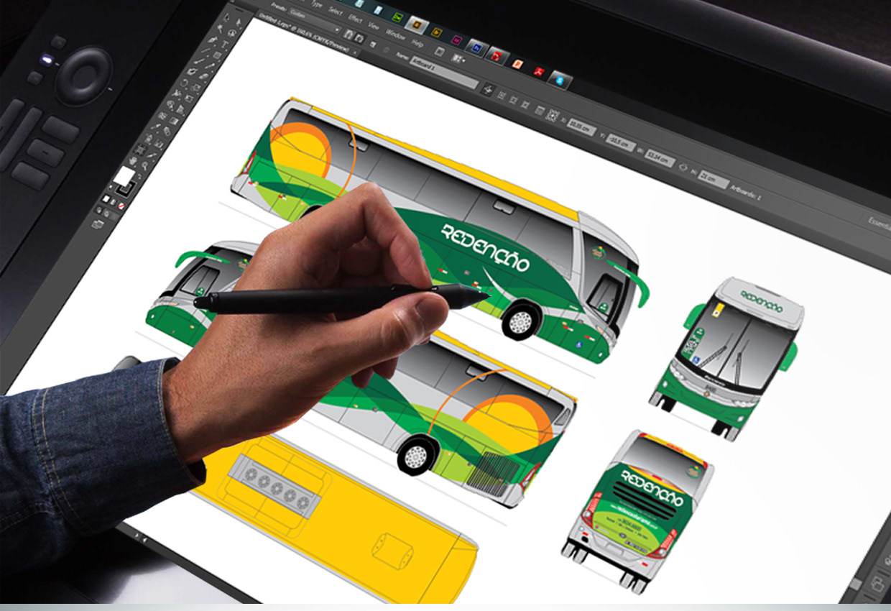
Task: Toggle Show Video Safe Areas
Action: pyautogui.click(x=525, y=105)
